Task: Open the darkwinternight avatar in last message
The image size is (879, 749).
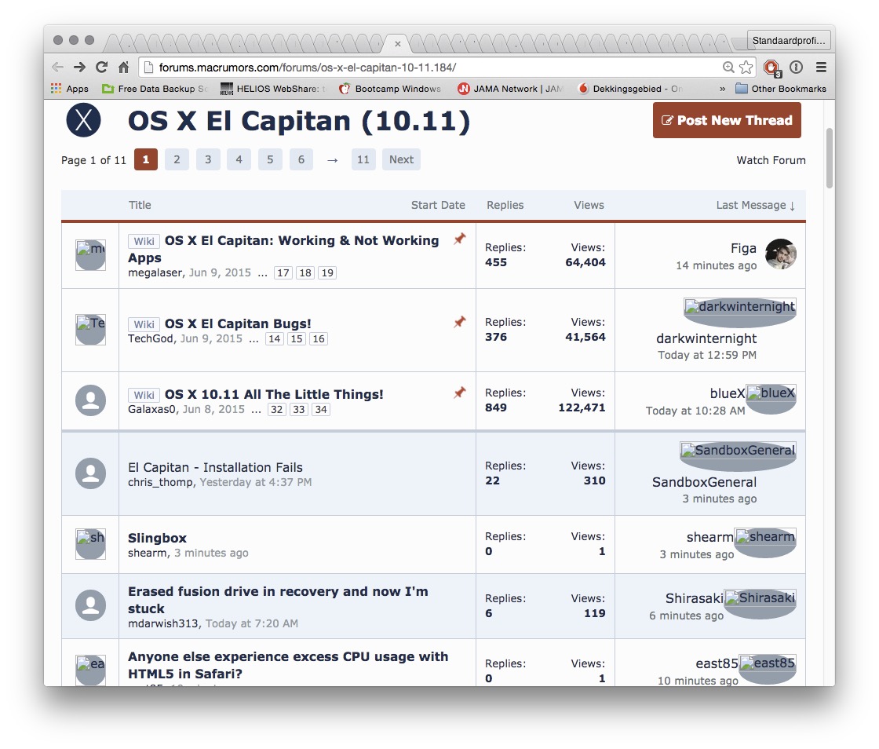Action: (x=740, y=312)
